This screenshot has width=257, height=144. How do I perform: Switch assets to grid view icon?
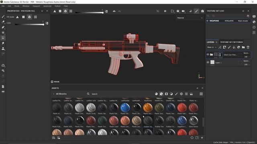point(201,94)
